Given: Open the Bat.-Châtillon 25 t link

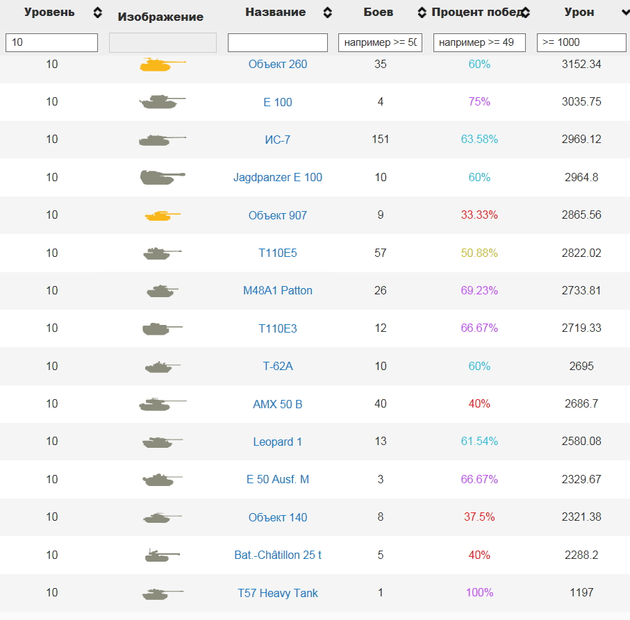Looking at the screenshot, I should point(278,555).
